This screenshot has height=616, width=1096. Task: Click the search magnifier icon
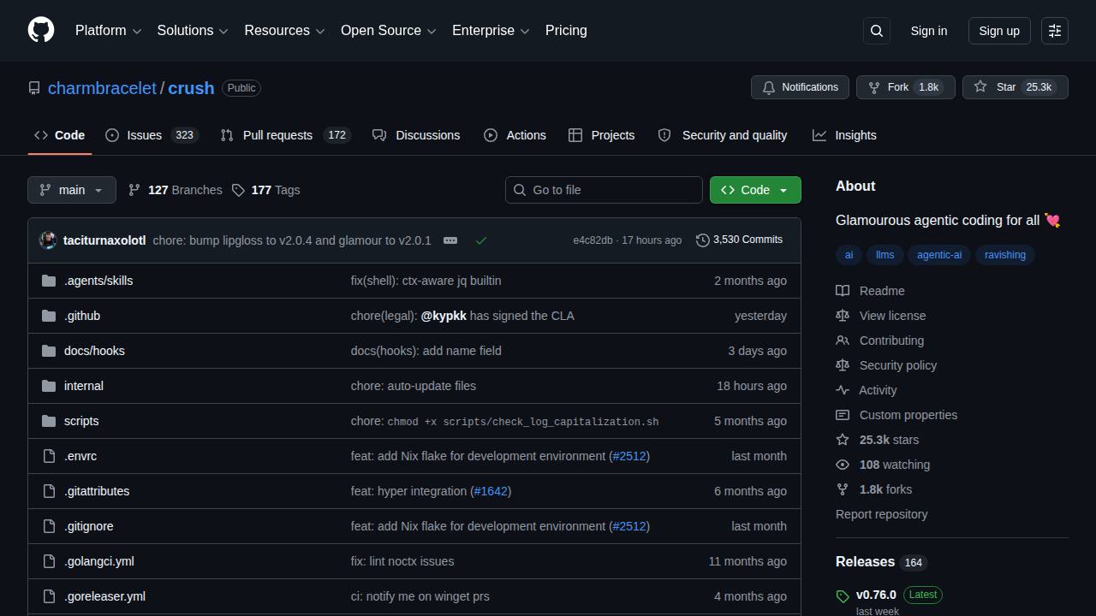[x=877, y=31]
